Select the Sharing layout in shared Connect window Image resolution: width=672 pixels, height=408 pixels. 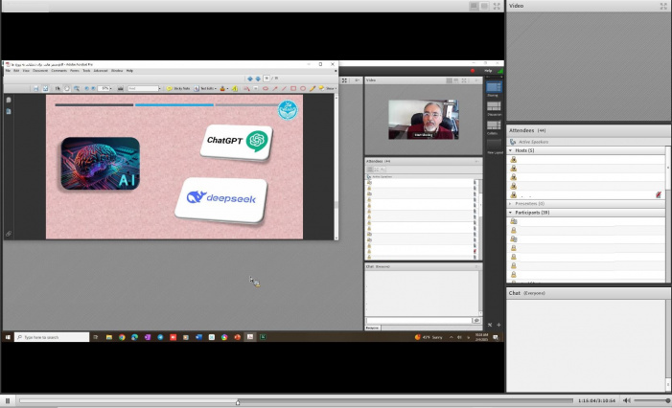click(x=494, y=89)
